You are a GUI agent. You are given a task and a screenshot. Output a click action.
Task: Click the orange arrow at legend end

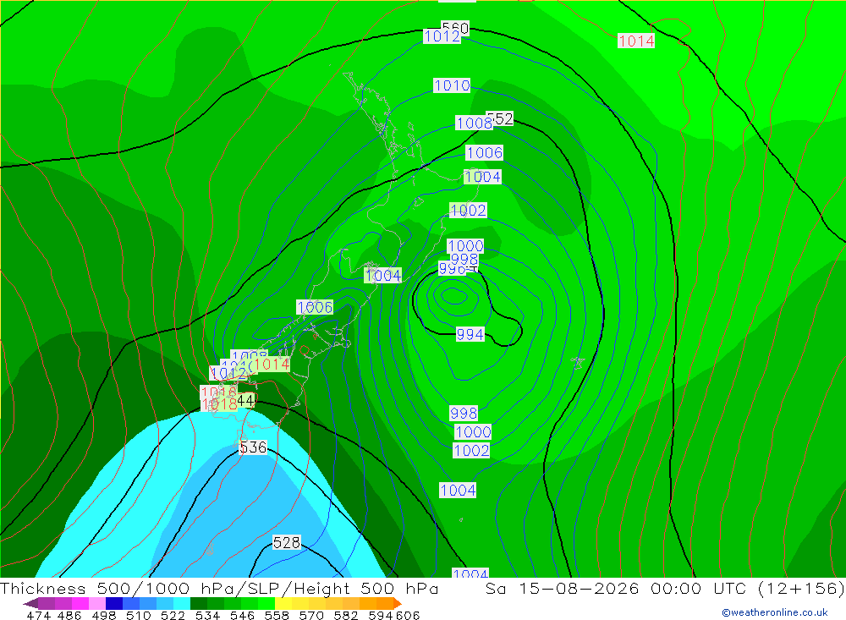pos(398,603)
